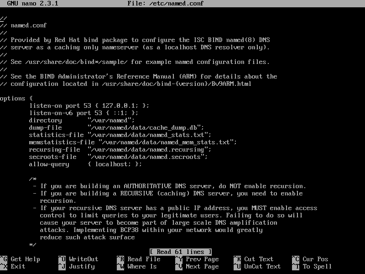Open the ^W Where Is search shortcut
Image resolution: width=365 pixels, height=274 pixels.
[136, 267]
